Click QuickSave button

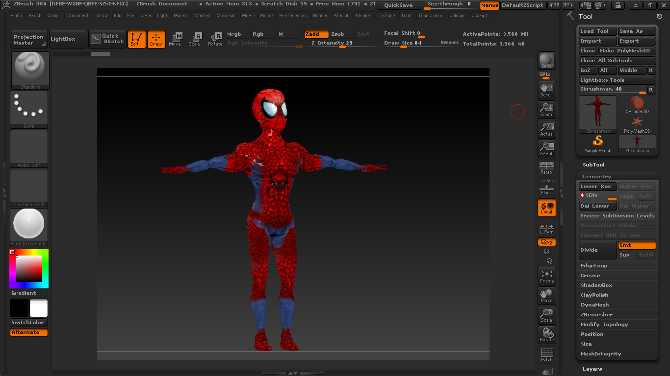pos(399,5)
